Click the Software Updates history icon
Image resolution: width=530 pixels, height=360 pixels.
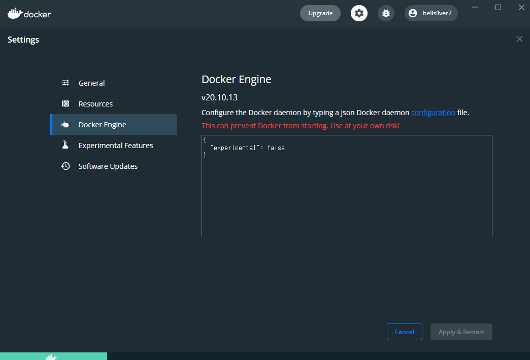[x=65, y=166]
